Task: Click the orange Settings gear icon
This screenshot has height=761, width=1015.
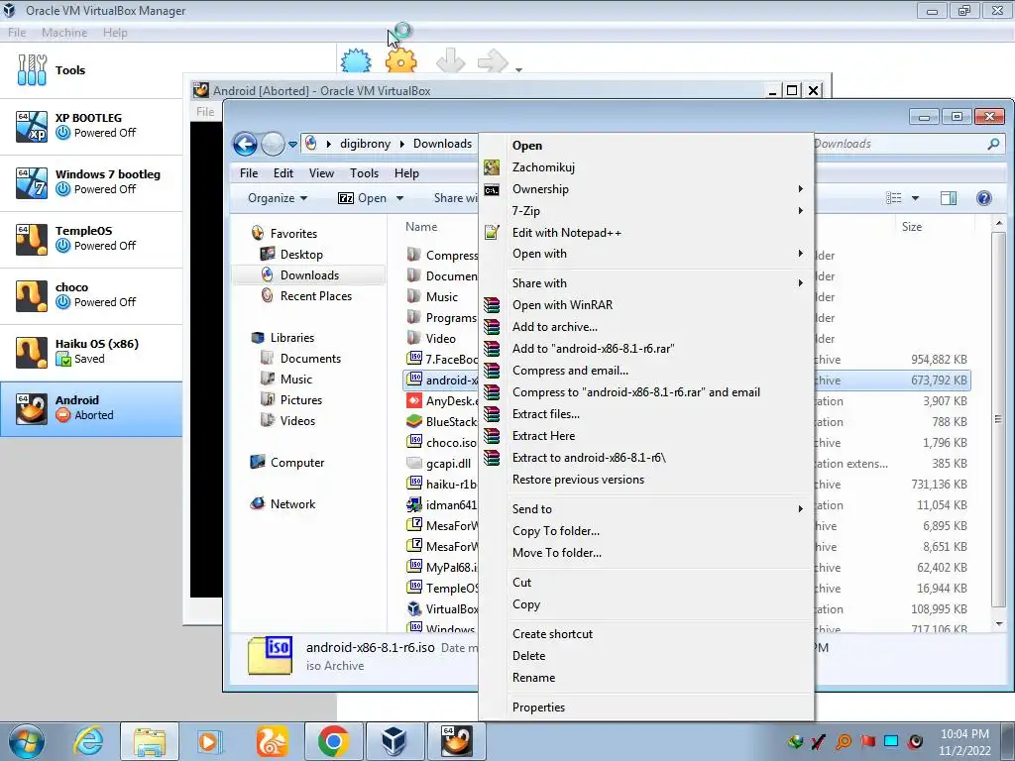Action: pyautogui.click(x=401, y=62)
